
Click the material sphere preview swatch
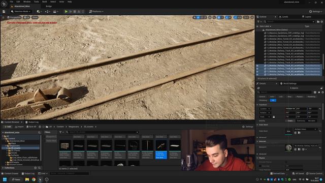tap(288, 147)
